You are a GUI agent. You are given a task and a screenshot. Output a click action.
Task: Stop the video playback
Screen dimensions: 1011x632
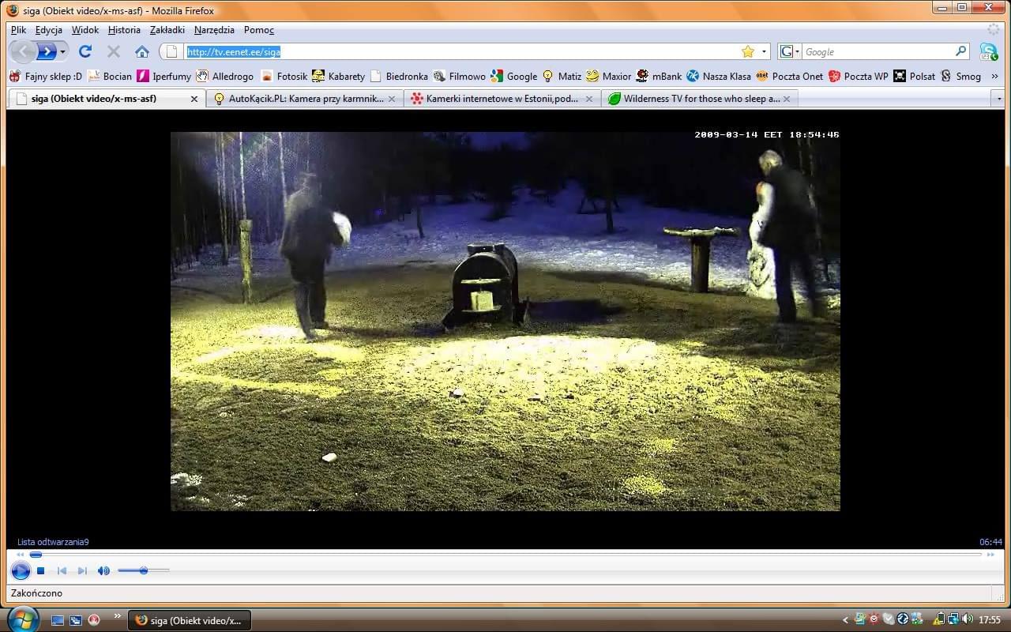41,570
